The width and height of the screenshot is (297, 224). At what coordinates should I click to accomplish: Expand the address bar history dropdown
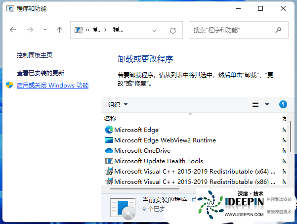[x=154, y=30]
